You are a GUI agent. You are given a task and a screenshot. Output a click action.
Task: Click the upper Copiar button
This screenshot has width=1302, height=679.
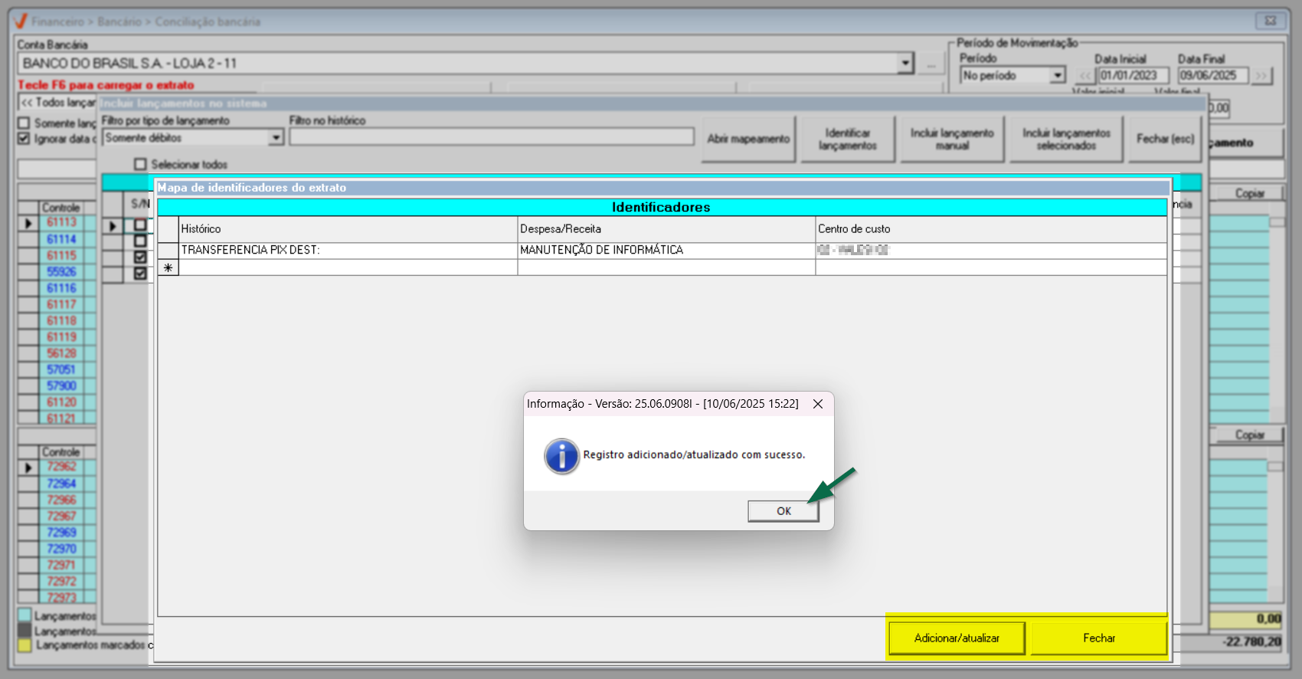pyautogui.click(x=1249, y=193)
